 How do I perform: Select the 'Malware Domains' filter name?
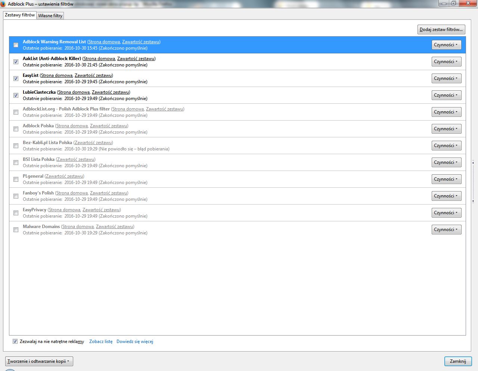click(41, 227)
